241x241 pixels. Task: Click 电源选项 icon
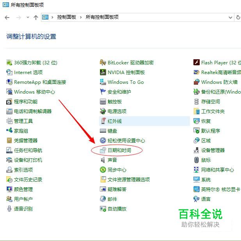click(103, 111)
